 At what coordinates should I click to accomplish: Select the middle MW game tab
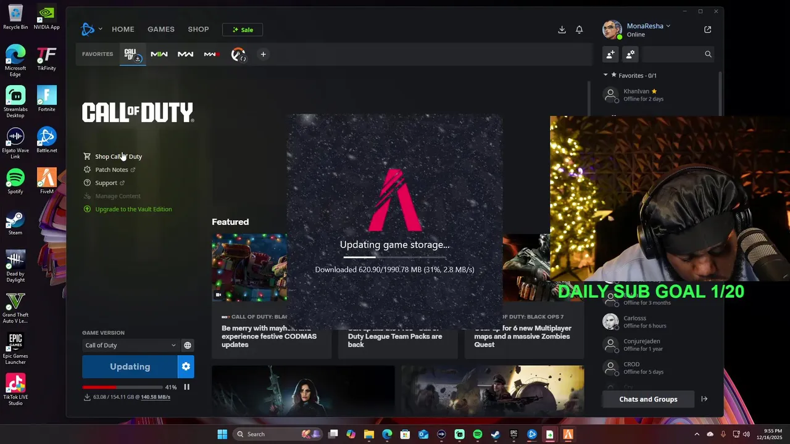coord(186,54)
